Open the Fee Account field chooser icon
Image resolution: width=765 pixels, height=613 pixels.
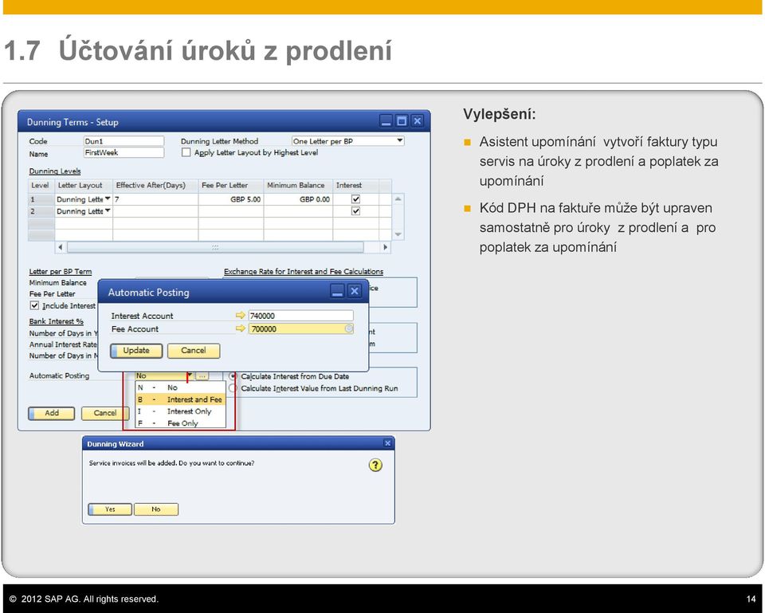tap(348, 328)
